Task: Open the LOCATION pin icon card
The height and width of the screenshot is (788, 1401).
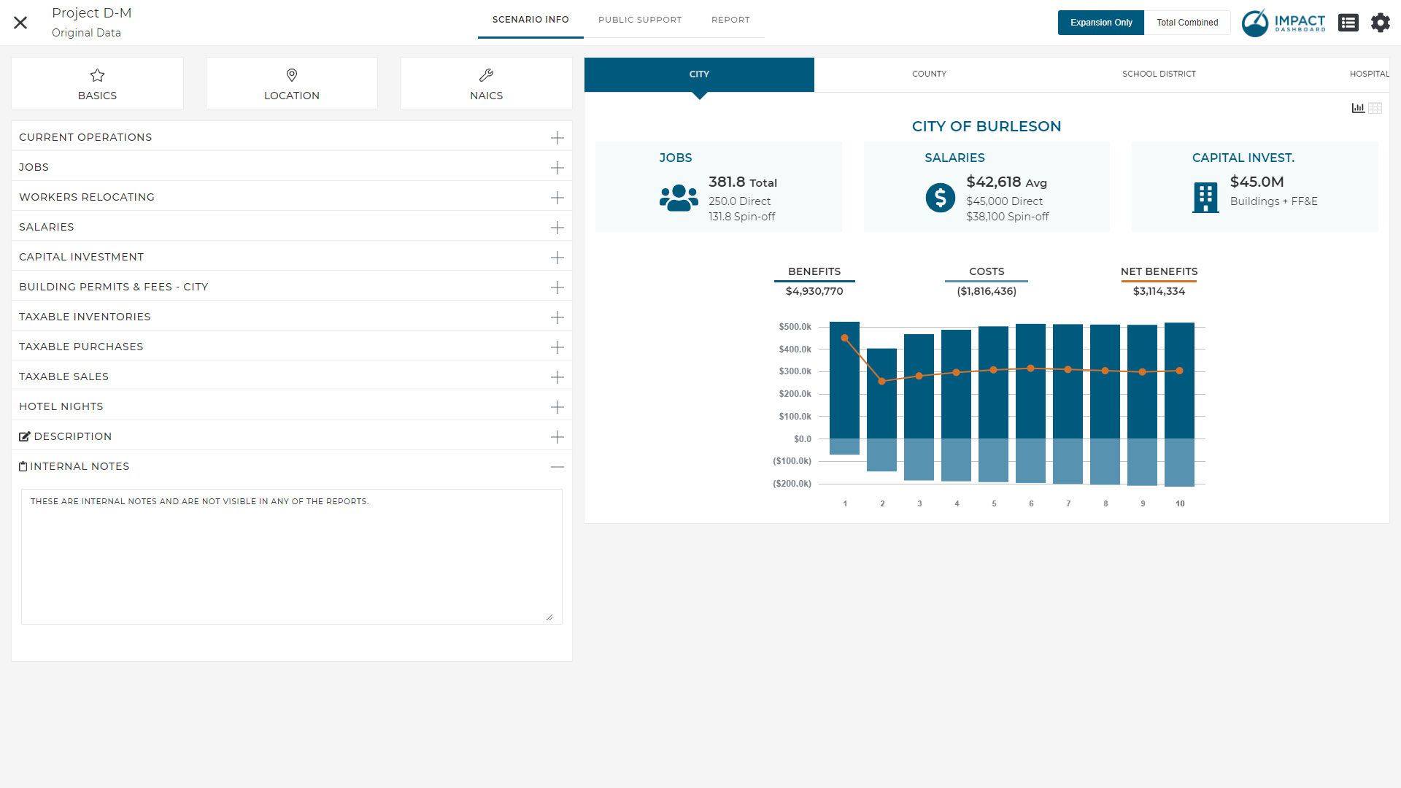Action: [292, 75]
